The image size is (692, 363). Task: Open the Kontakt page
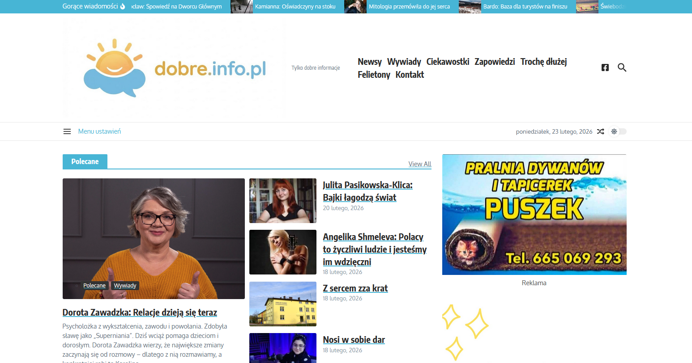click(410, 75)
